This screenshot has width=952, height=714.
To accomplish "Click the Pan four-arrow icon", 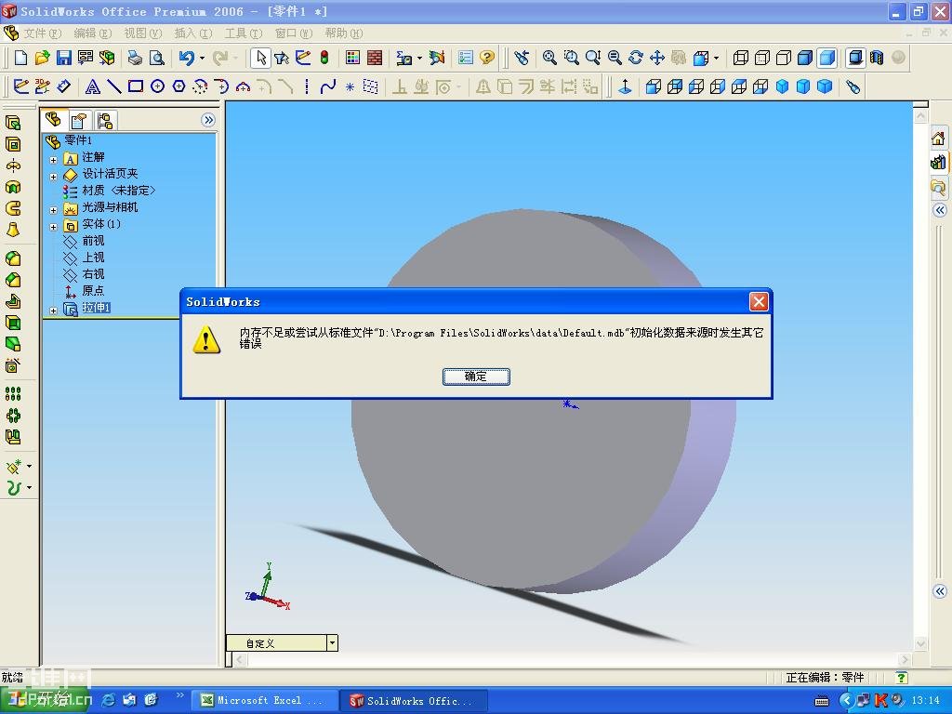I will (x=657, y=58).
